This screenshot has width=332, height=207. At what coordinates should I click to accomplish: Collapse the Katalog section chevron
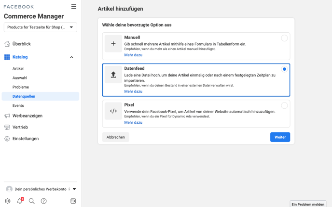(x=71, y=57)
